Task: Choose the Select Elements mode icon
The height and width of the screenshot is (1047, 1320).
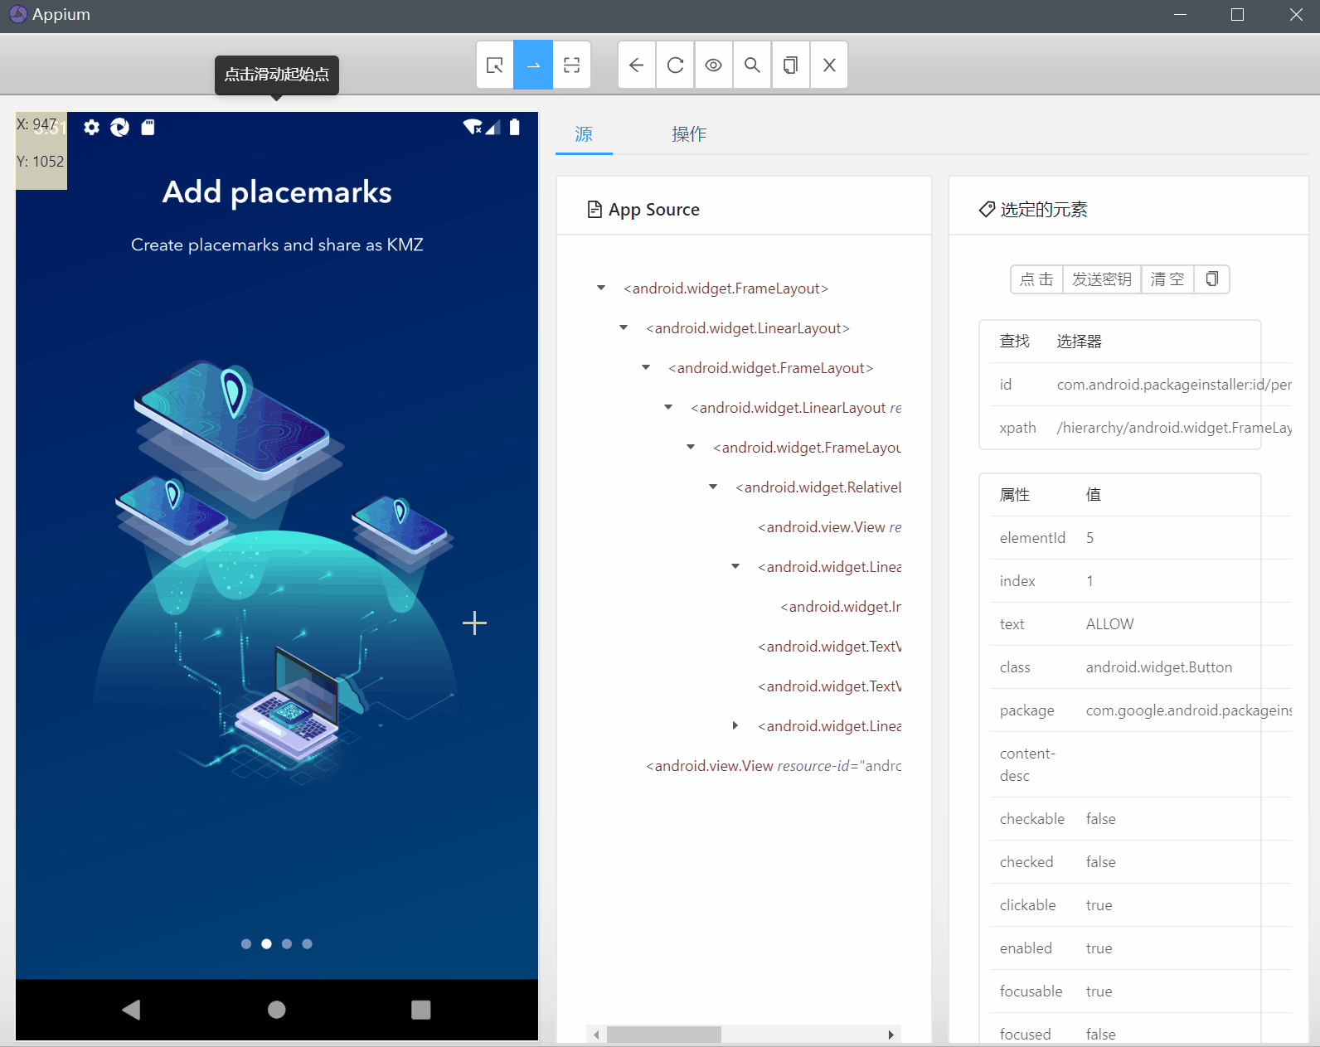Action: [495, 65]
